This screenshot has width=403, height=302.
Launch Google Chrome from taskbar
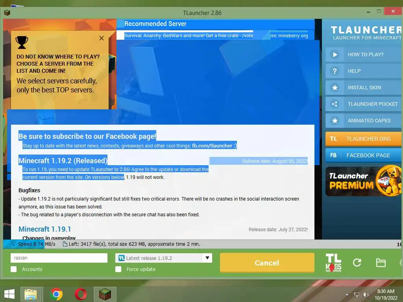56,294
